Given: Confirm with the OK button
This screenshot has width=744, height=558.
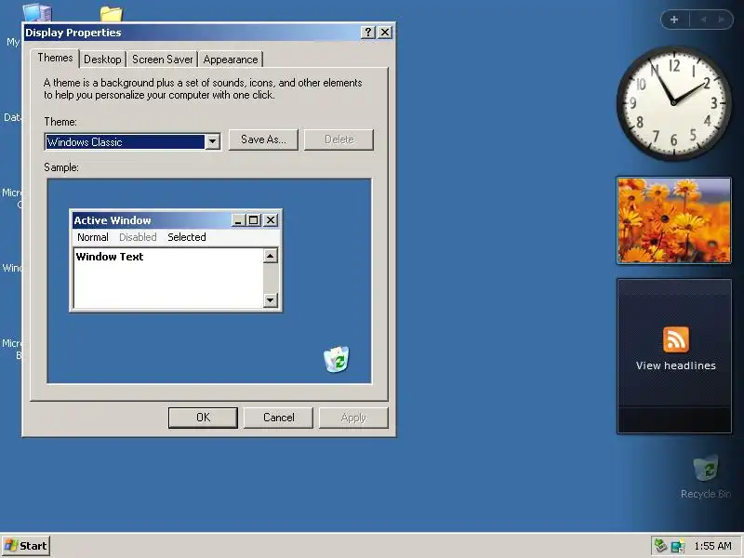Looking at the screenshot, I should tap(203, 418).
